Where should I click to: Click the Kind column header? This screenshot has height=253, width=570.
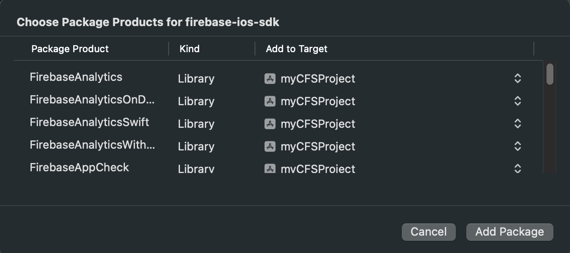click(190, 49)
